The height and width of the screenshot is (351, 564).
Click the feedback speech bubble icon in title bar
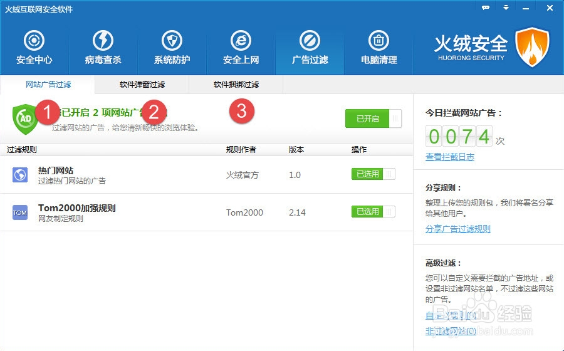click(486, 8)
